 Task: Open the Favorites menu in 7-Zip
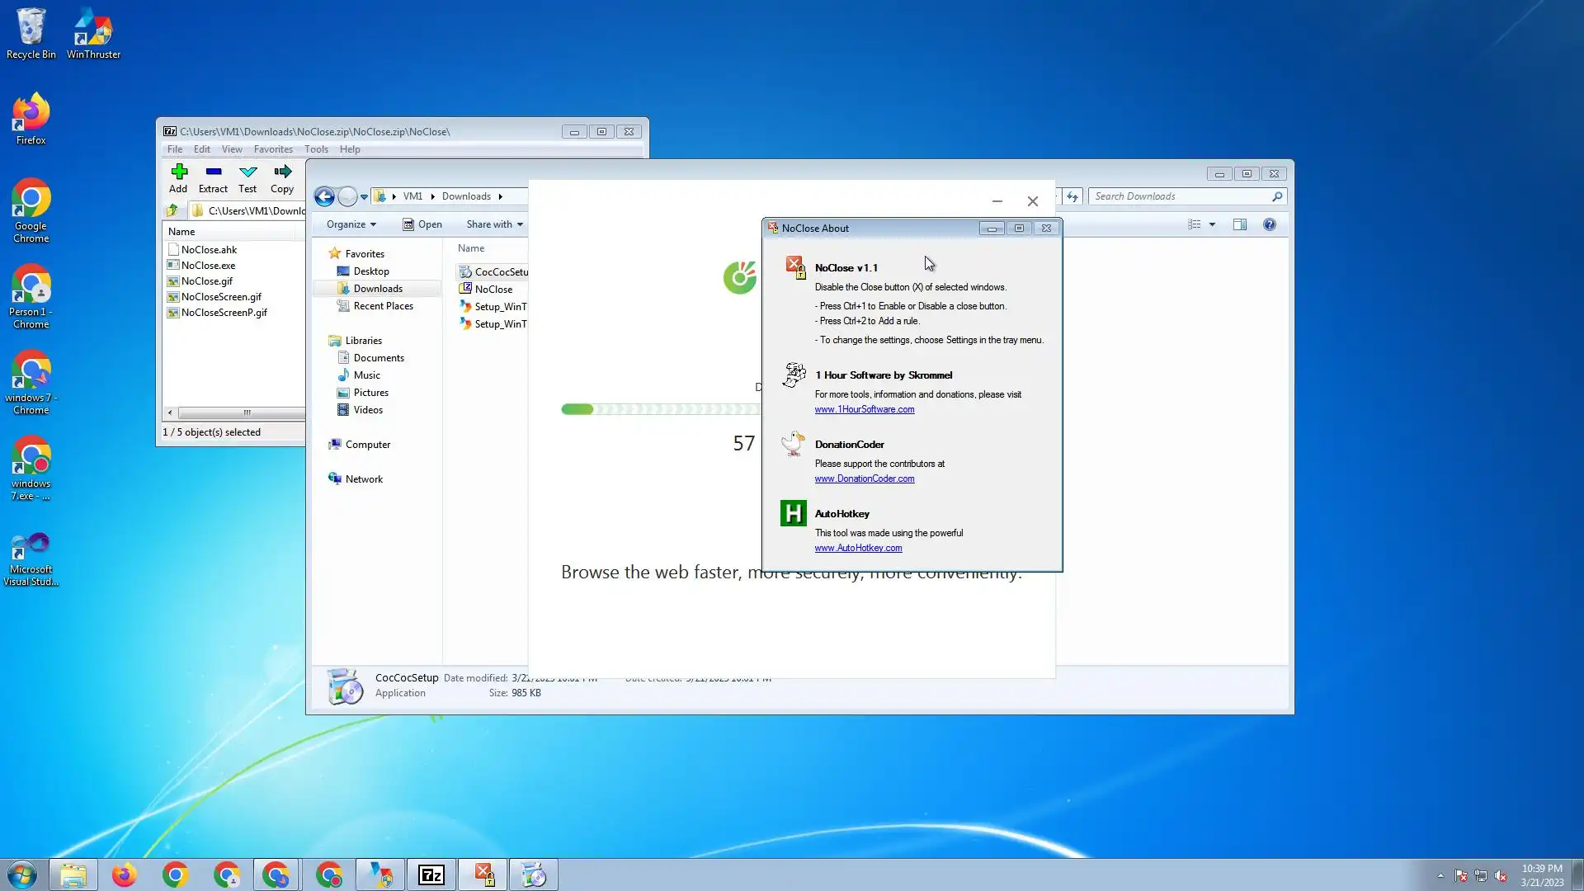[x=273, y=149]
